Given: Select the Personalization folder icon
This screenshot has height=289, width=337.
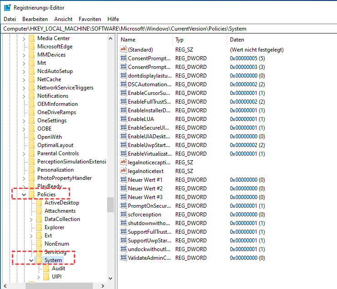Looking at the screenshot, I should coord(31,170).
